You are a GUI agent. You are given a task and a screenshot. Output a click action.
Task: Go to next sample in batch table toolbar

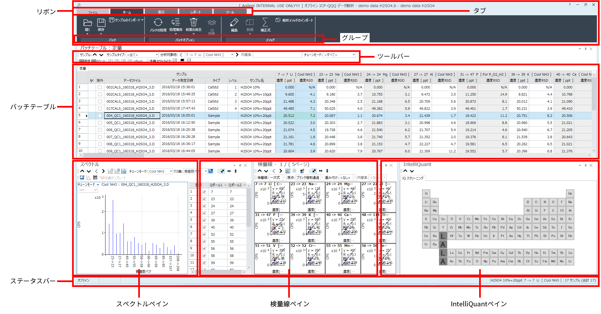click(101, 55)
